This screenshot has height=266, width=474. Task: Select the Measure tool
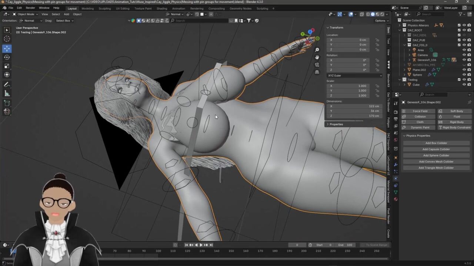click(7, 93)
